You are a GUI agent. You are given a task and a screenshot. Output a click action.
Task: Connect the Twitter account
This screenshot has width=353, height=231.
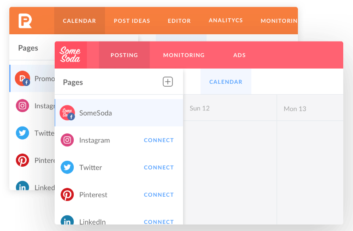(x=159, y=168)
